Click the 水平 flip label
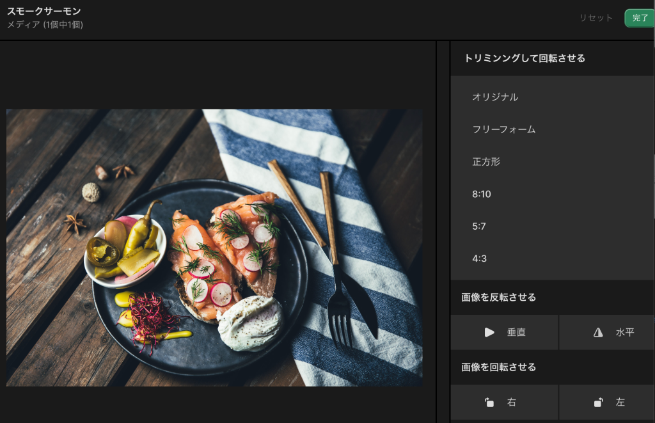The image size is (655, 423). pos(625,333)
